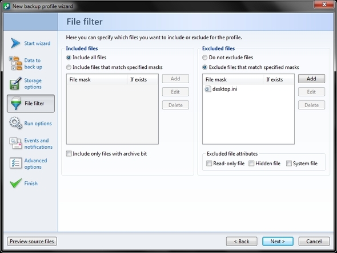Go to the Advanced options step

coord(35,164)
